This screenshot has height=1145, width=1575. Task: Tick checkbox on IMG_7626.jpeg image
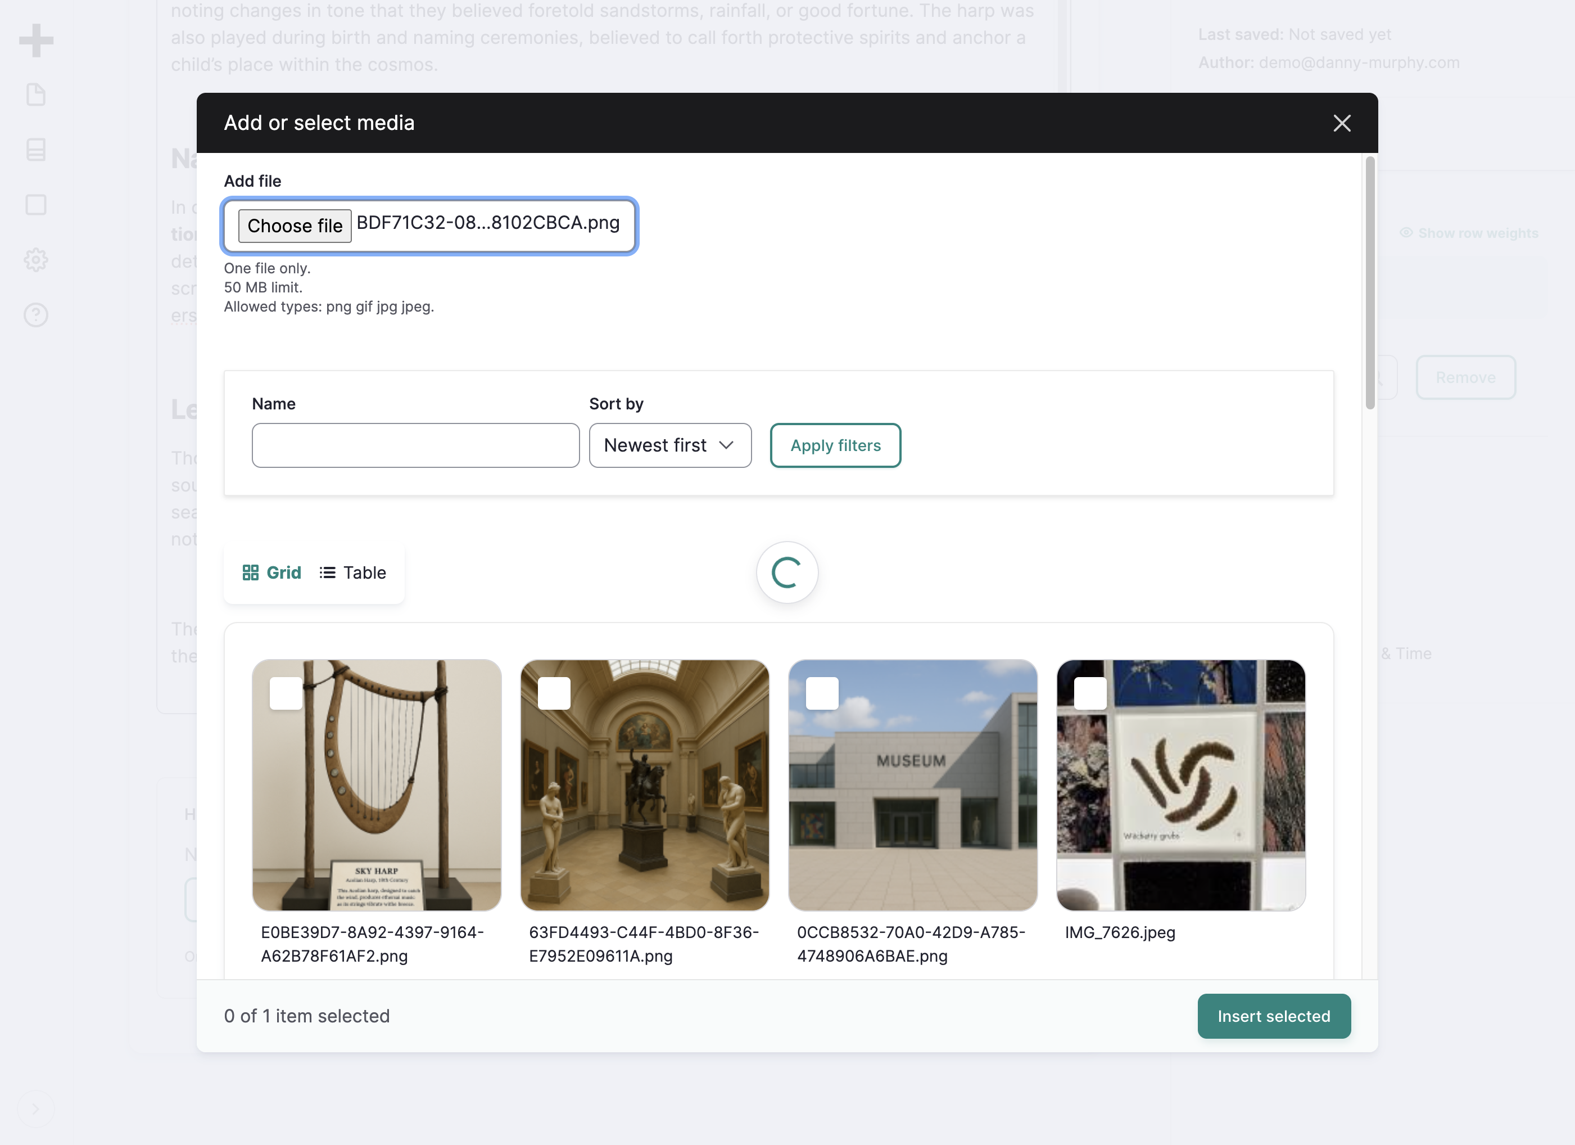(x=1090, y=693)
